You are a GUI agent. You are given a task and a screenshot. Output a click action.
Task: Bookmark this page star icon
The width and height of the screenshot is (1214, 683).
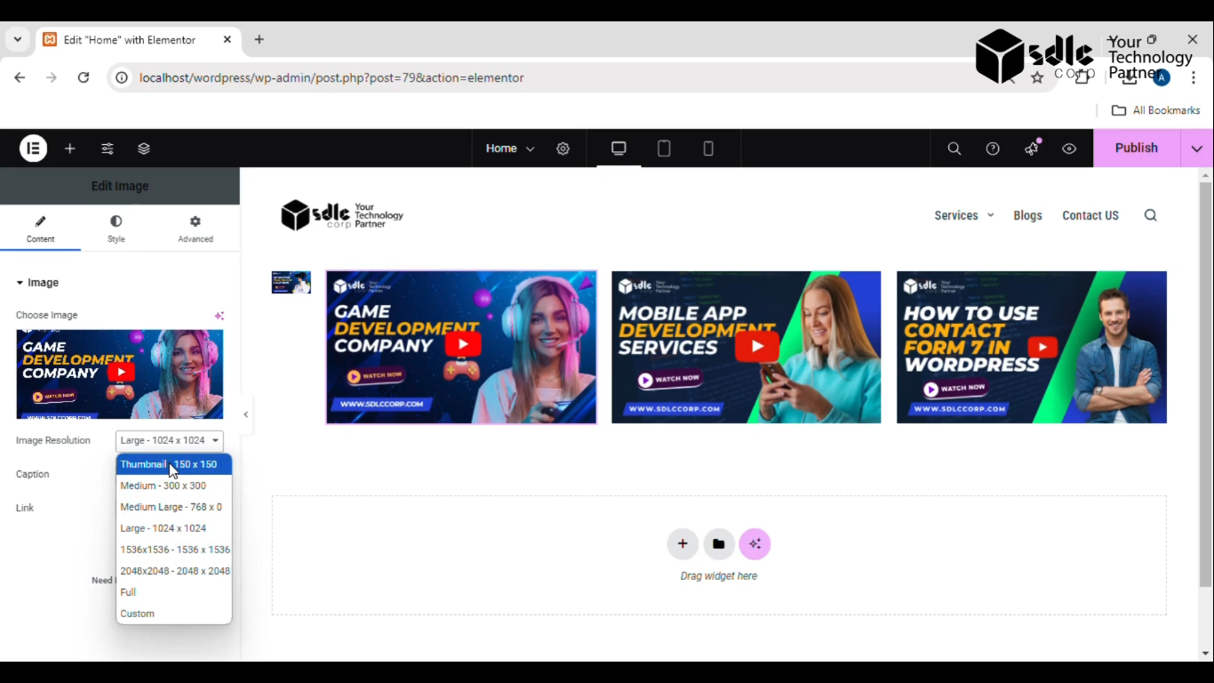[1037, 77]
